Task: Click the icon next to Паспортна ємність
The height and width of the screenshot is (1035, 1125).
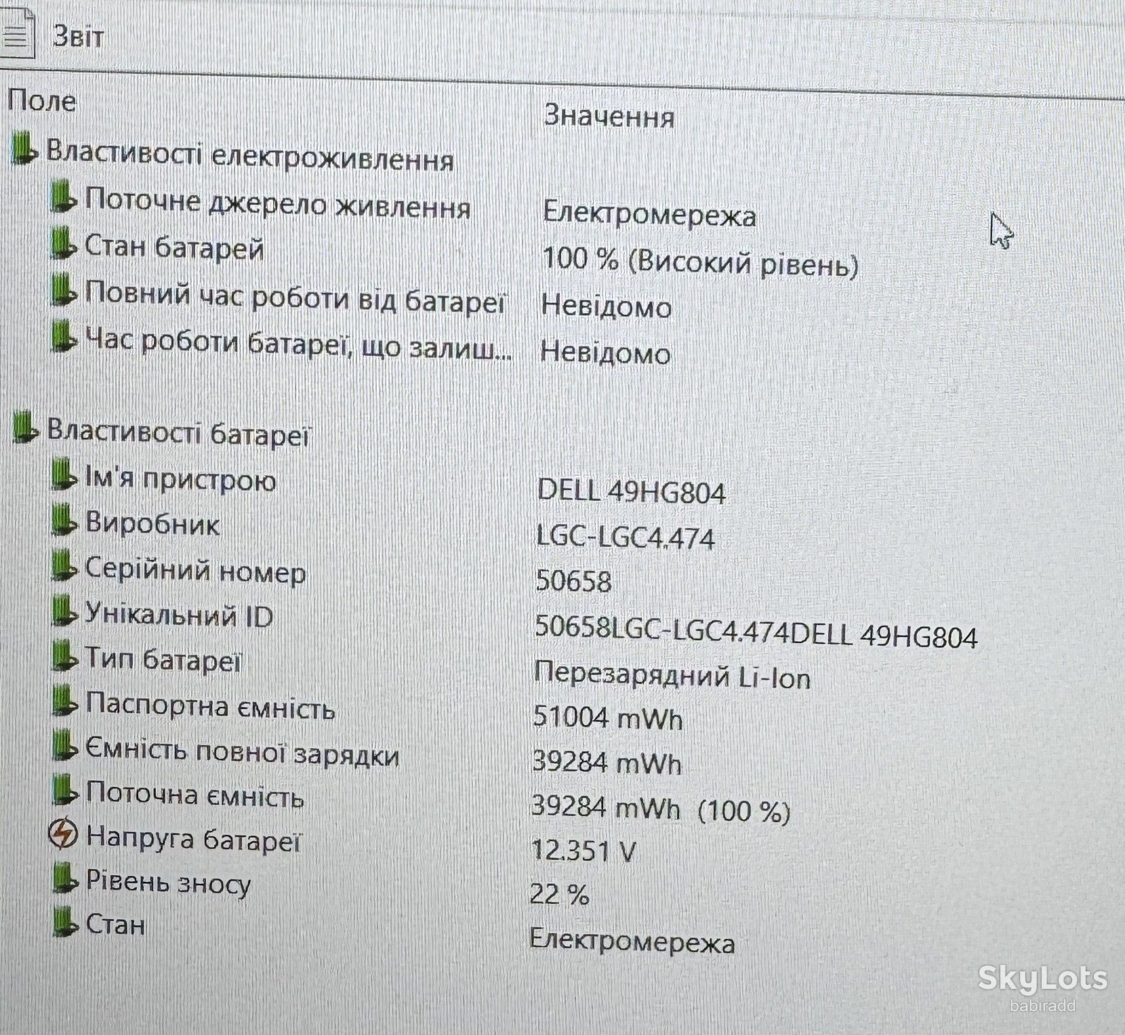Action: [x=65, y=702]
